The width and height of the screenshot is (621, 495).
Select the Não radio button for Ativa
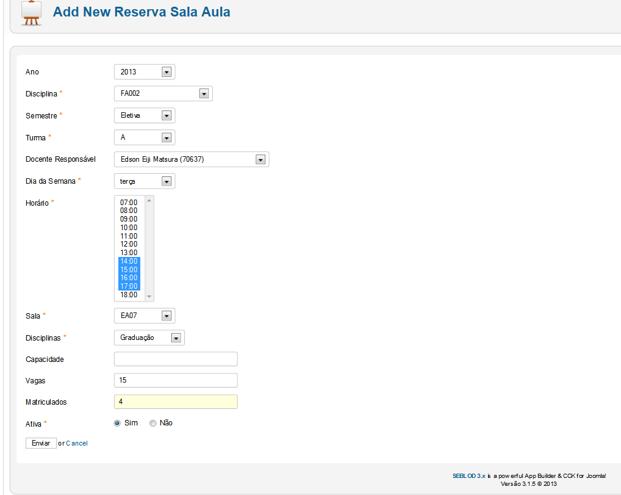(153, 423)
